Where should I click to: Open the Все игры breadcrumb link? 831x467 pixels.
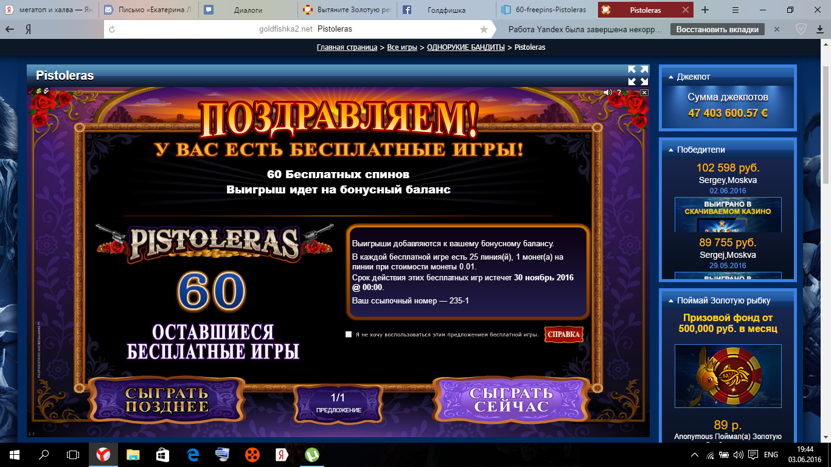[402, 47]
